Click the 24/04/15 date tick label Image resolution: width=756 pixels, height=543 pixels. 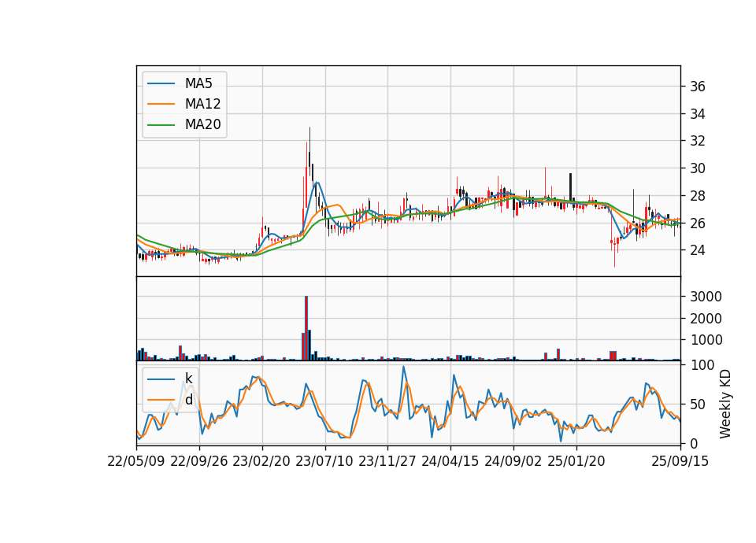[450, 461]
